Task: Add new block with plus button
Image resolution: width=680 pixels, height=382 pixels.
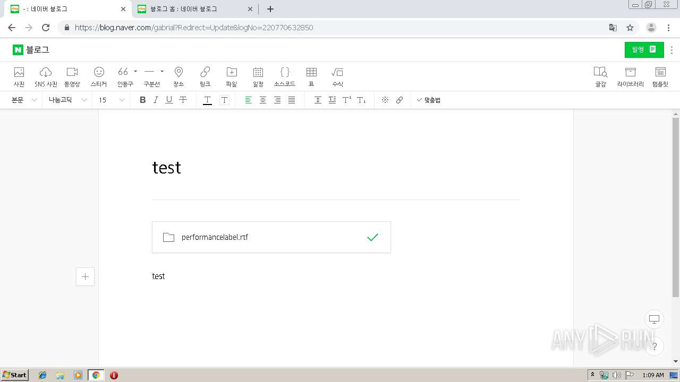Action: [x=85, y=276]
